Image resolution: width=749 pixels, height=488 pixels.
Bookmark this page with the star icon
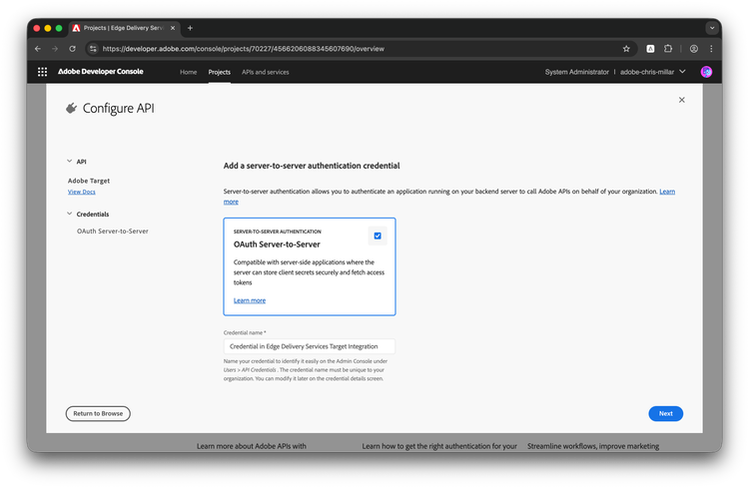pyautogui.click(x=626, y=48)
